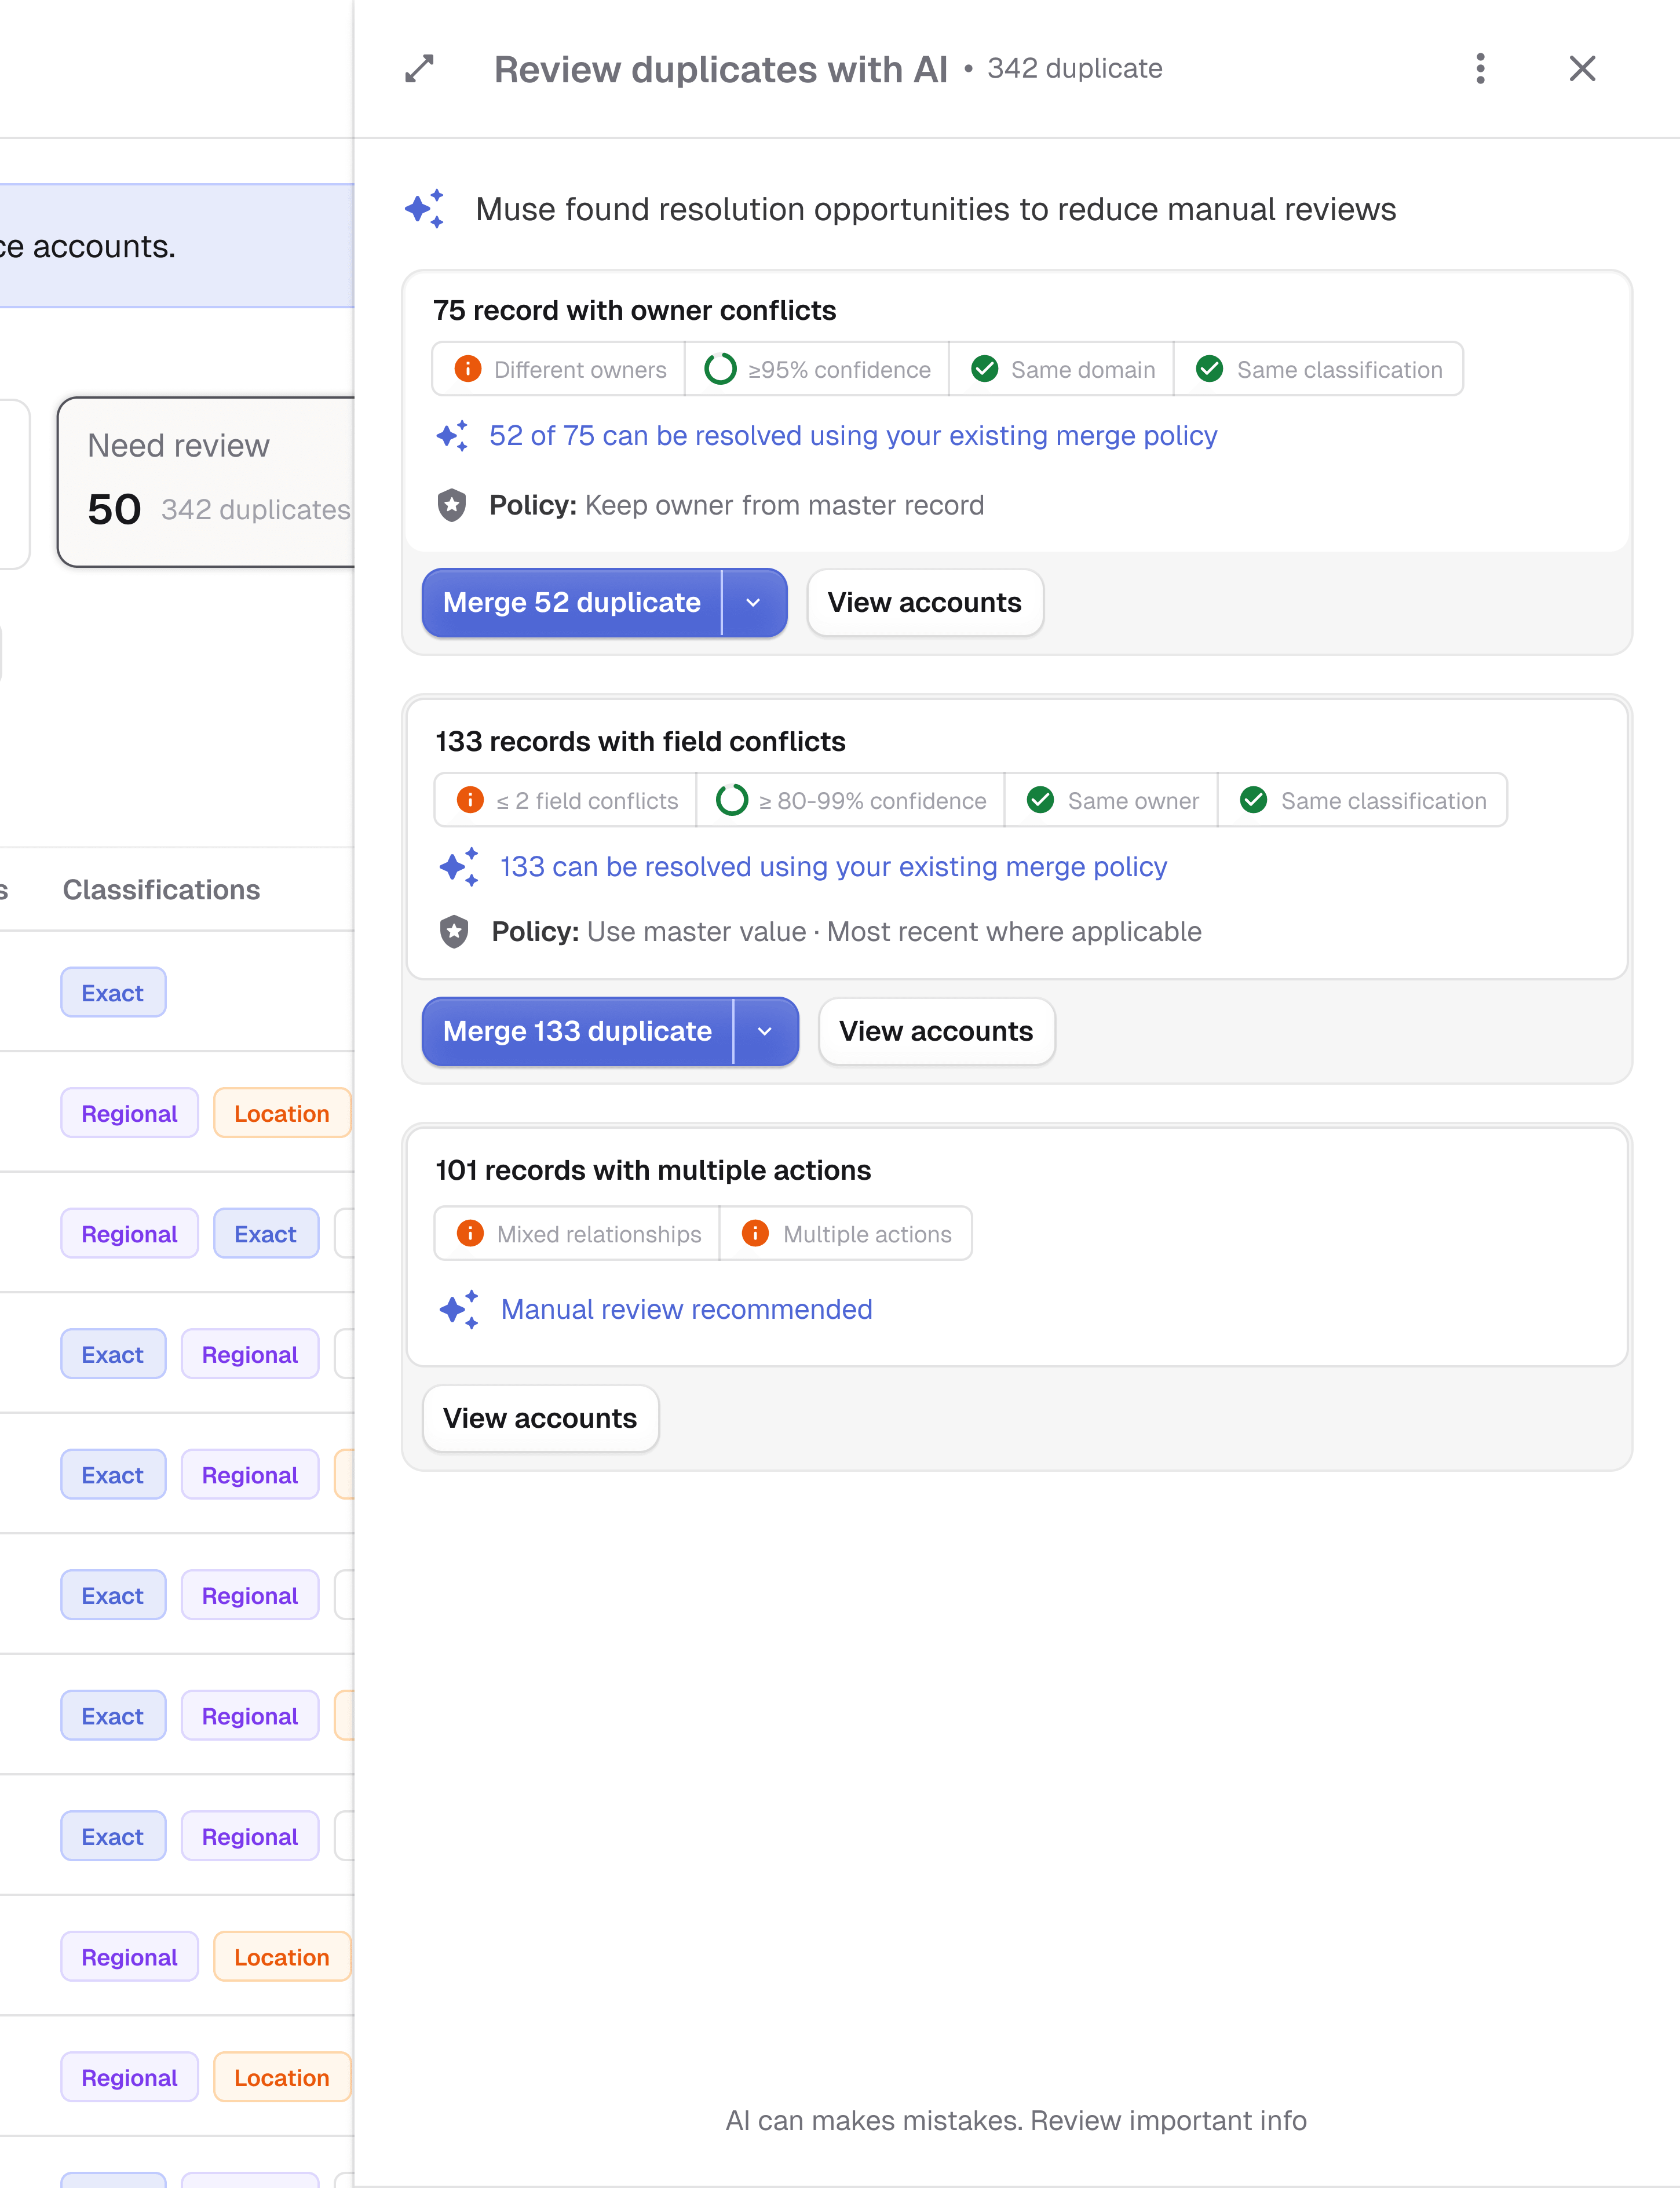The height and width of the screenshot is (2188, 1680).
Task: Open dropdown arrow next to Merge 133 duplicate
Action: [x=765, y=1031]
